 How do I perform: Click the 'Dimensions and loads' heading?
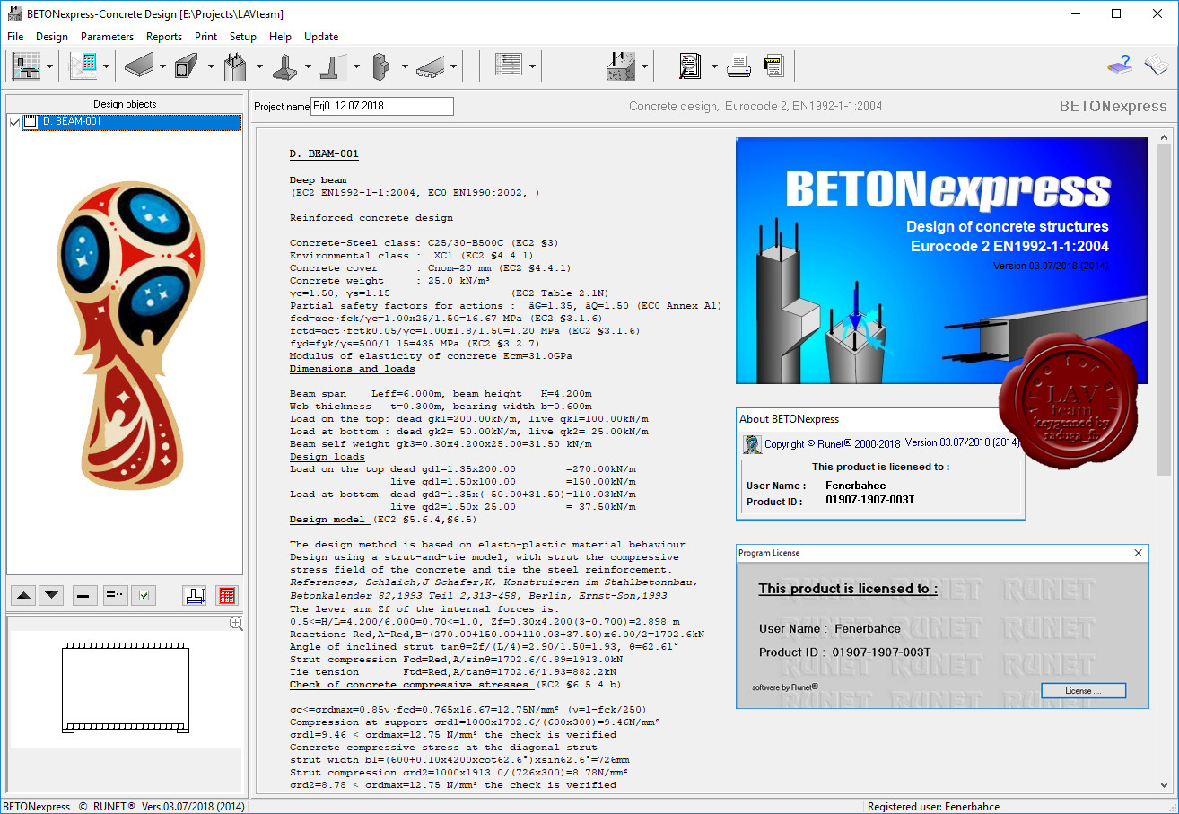click(x=353, y=369)
